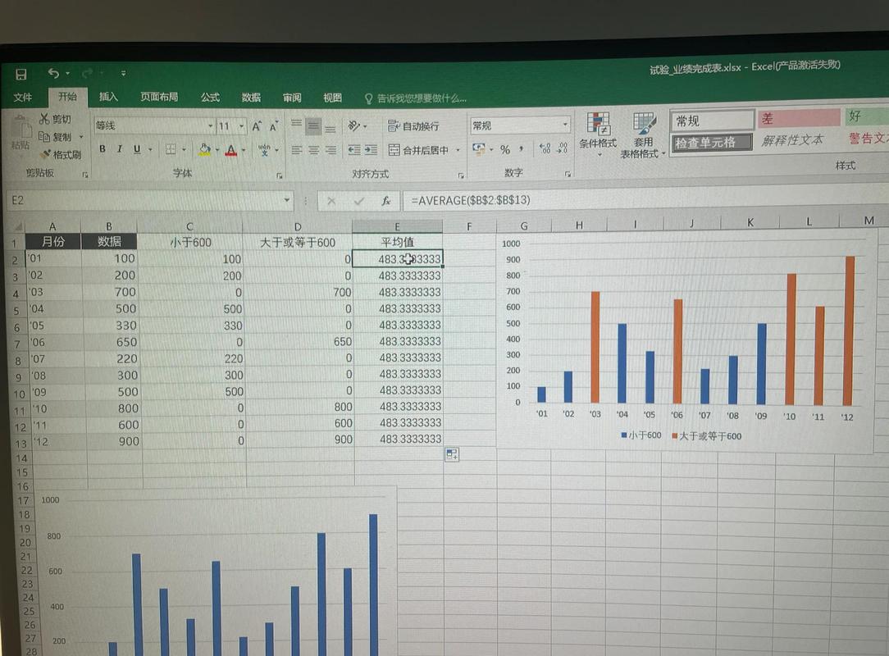Open the number format dropdown (常规)
The width and height of the screenshot is (889, 656).
pyautogui.click(x=565, y=124)
